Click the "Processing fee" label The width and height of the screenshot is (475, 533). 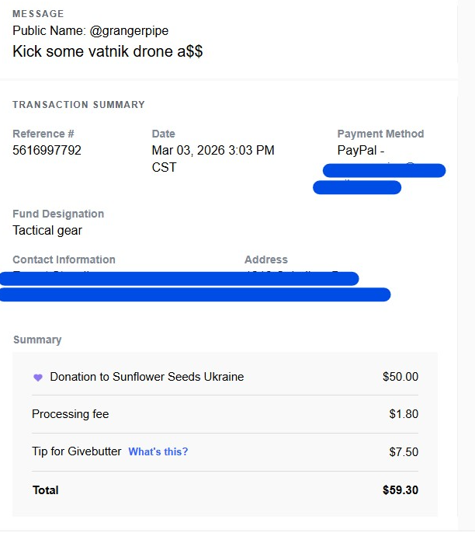point(71,414)
